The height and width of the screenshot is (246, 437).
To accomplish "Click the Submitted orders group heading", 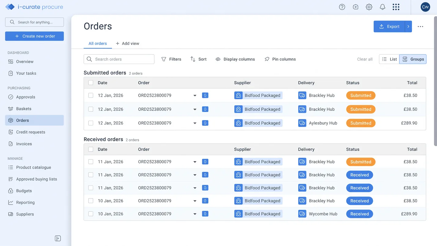I will [105, 73].
